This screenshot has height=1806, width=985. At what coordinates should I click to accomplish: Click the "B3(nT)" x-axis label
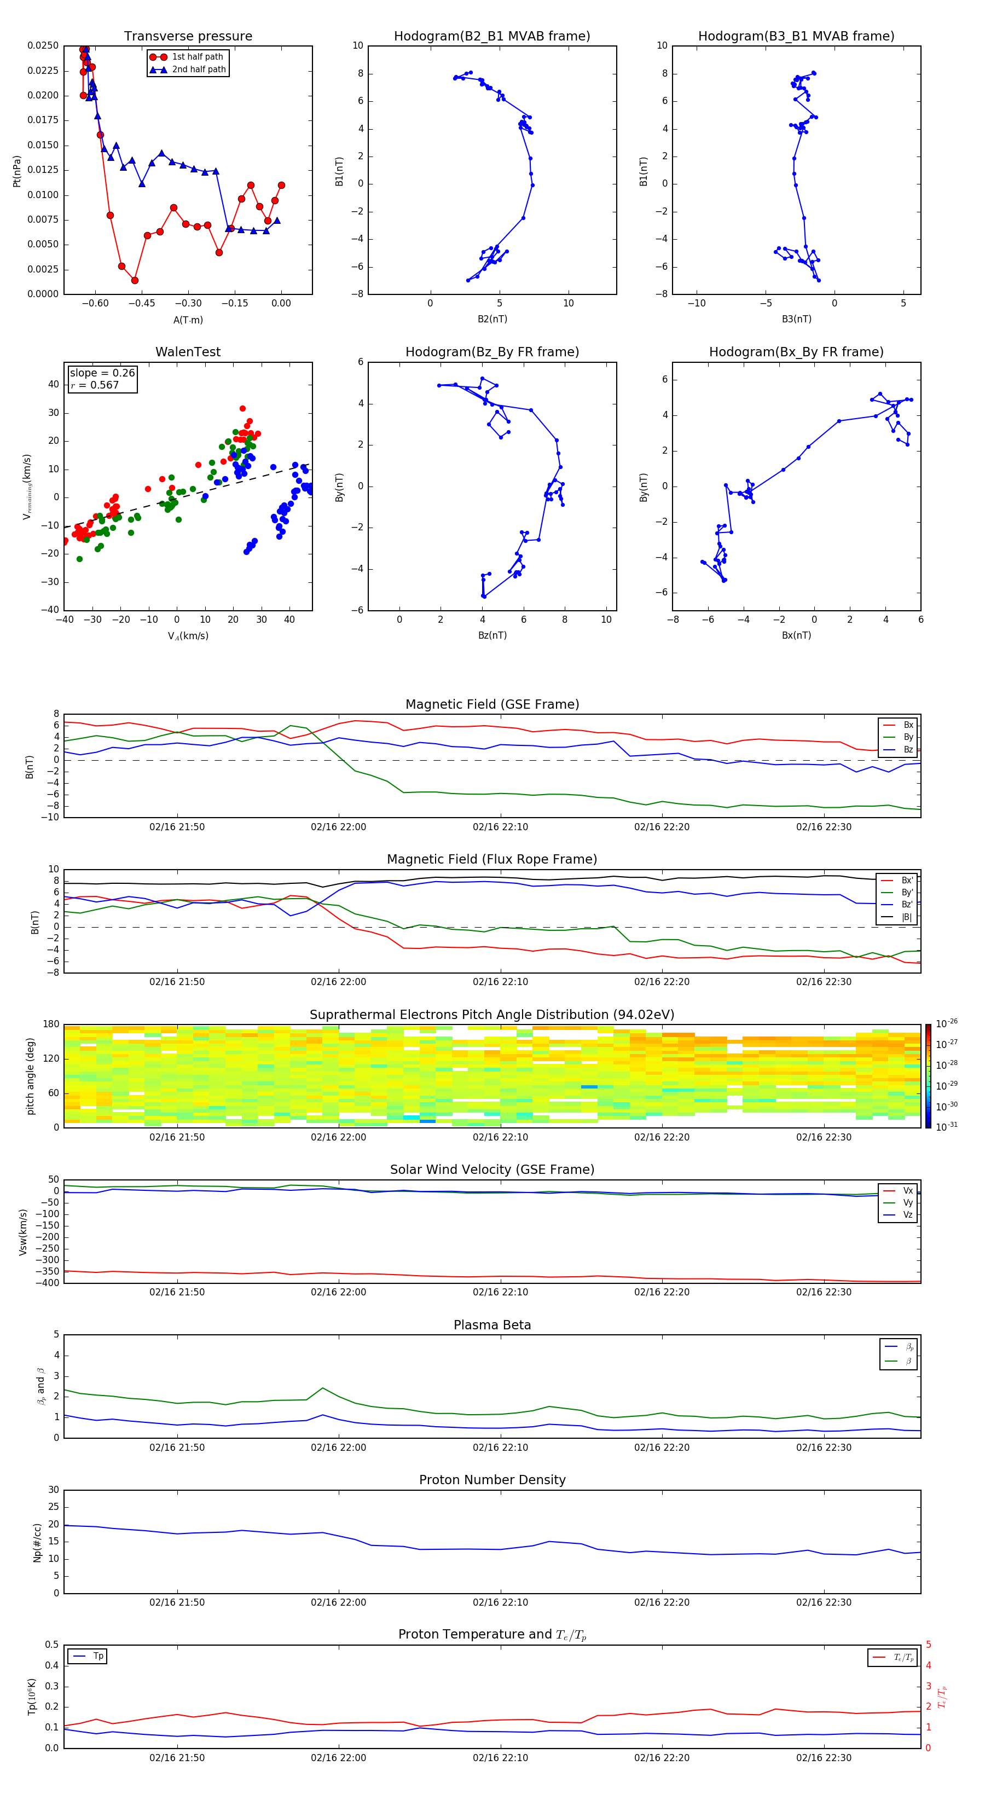(796, 319)
